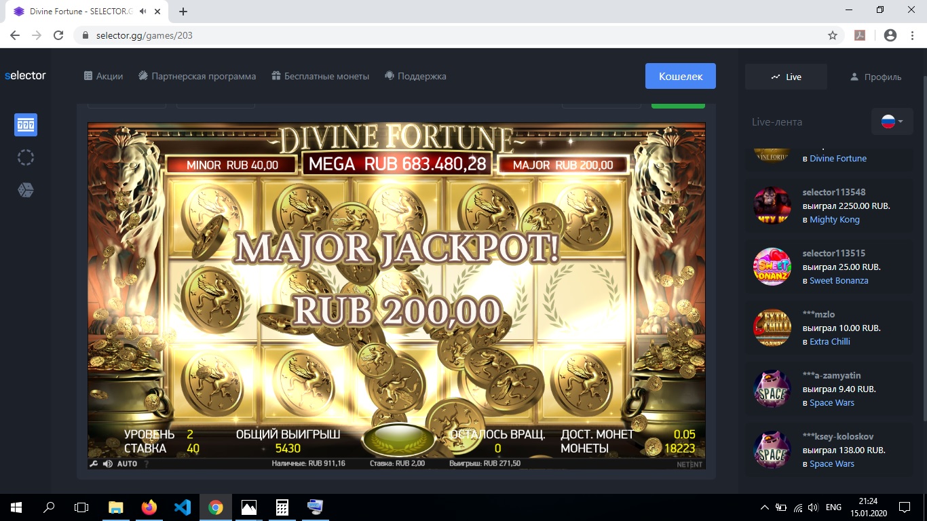Open the Windows Start menu
Viewport: 927px width, 521px height.
point(16,507)
